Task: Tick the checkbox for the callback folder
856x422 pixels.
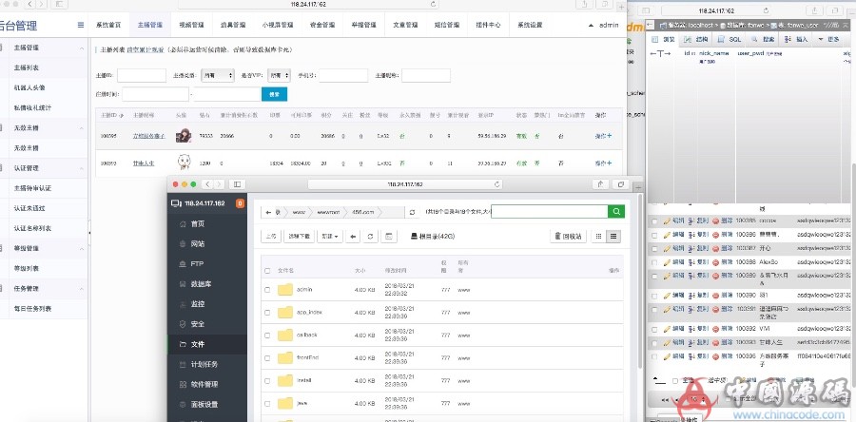Action: pos(267,336)
